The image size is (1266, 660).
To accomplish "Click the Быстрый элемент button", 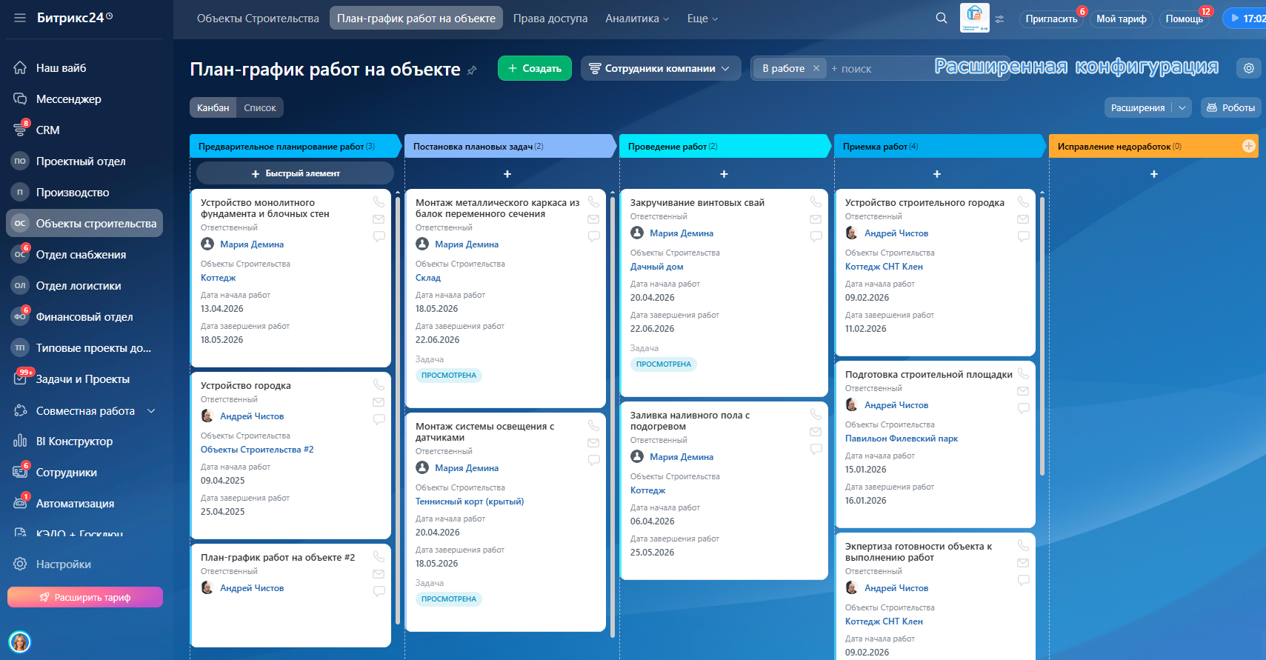I will coord(295,173).
